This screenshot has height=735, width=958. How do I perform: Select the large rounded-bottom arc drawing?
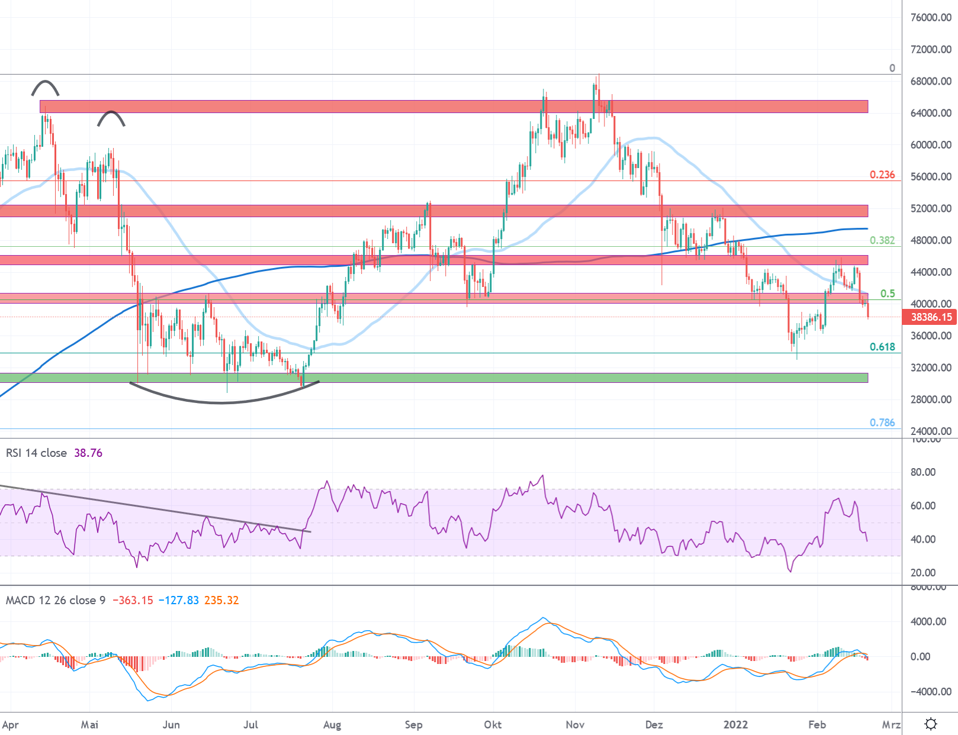pos(221,402)
